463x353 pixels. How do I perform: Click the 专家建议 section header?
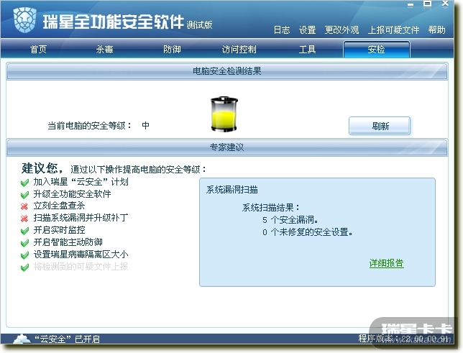(226, 147)
